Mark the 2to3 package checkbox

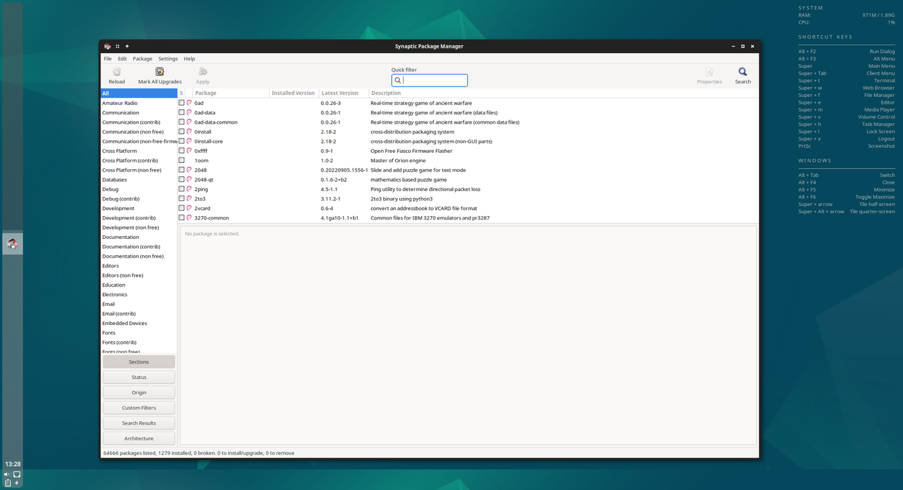(181, 199)
